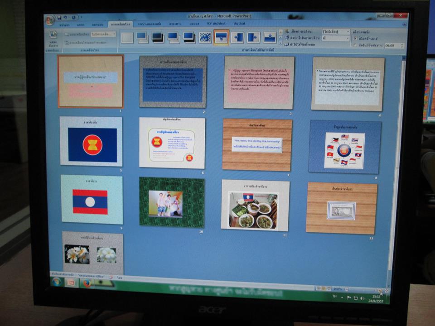This screenshot has height=326, width=435.
Task: Open the PDF Architect ribbon tab
Action: click(216, 23)
